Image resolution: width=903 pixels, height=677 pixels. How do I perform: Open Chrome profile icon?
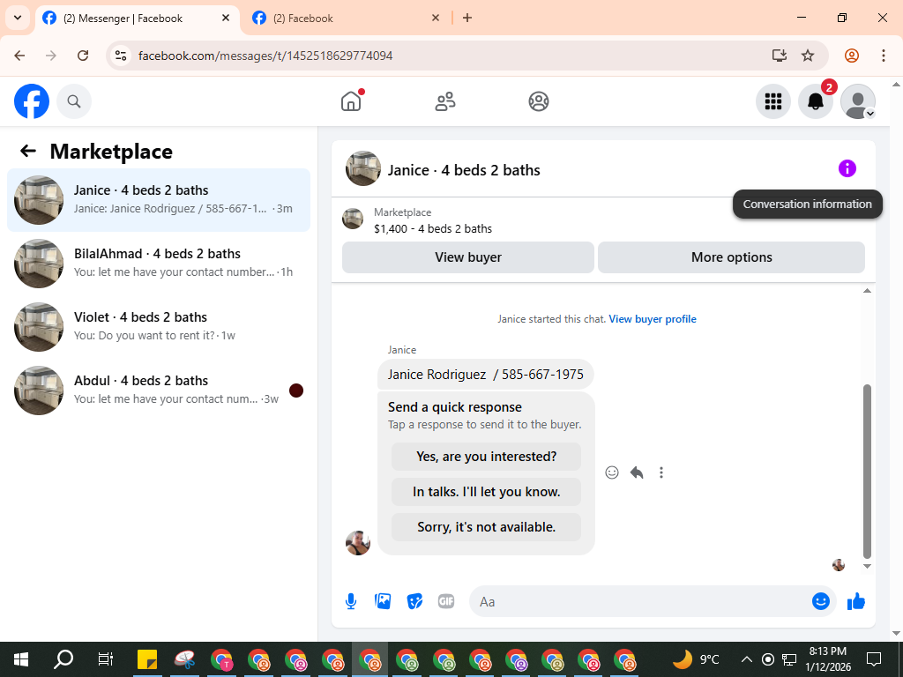pos(852,56)
